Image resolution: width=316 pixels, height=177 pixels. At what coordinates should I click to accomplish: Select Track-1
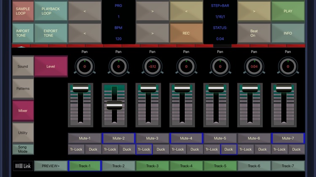[85, 166]
